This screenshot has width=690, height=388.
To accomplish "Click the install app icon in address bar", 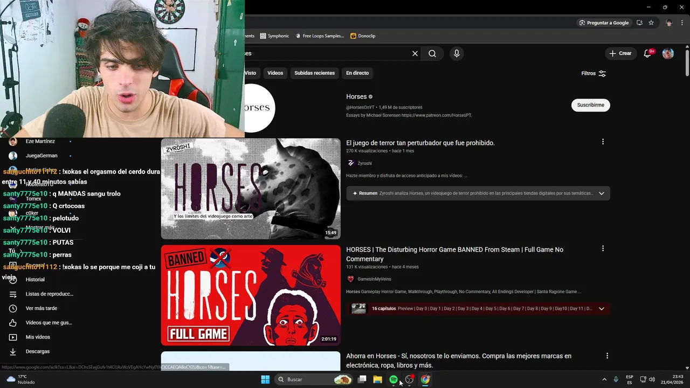I will [639, 23].
